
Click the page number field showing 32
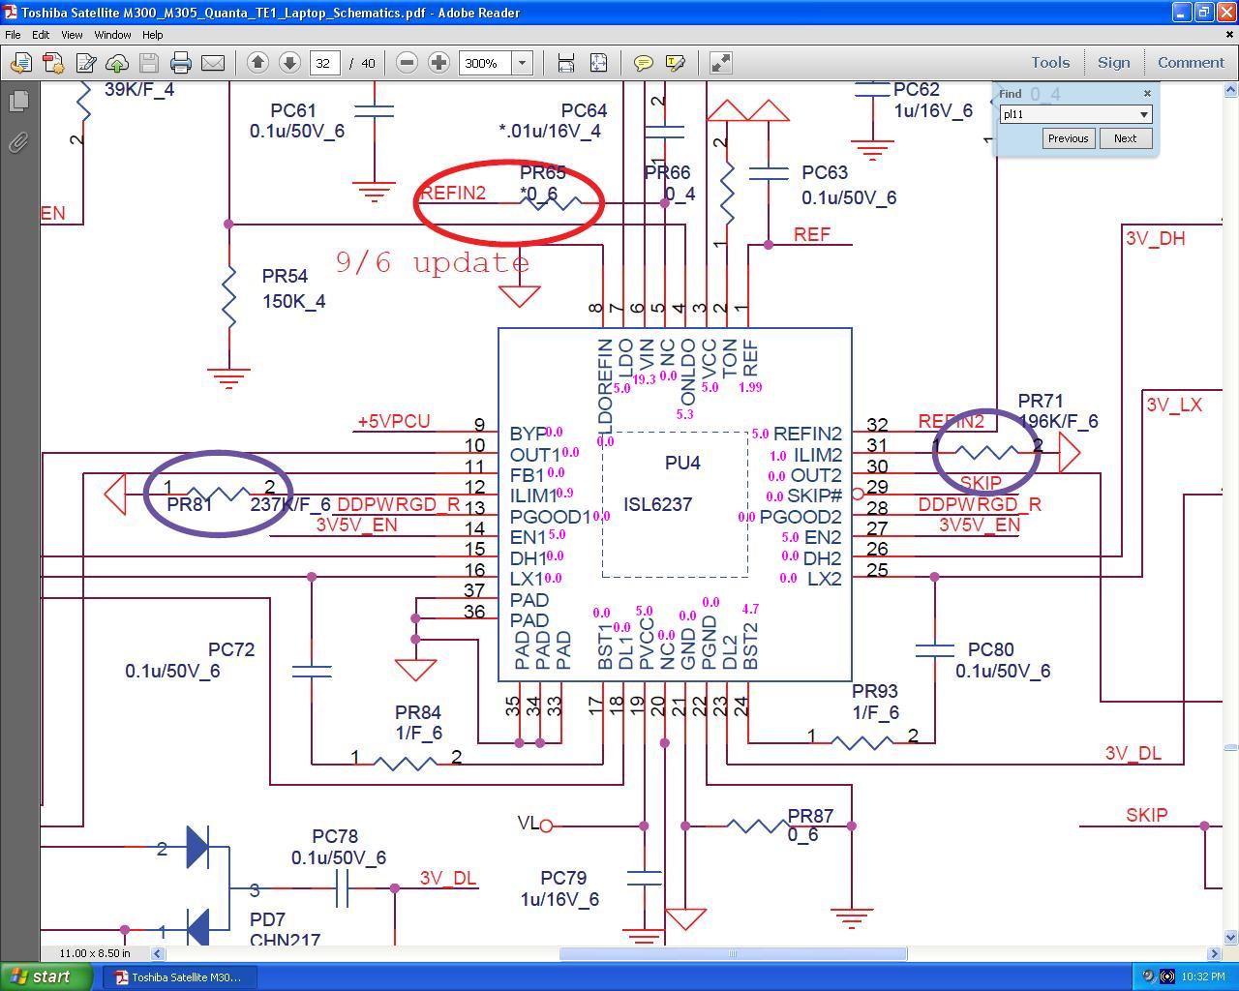point(326,63)
